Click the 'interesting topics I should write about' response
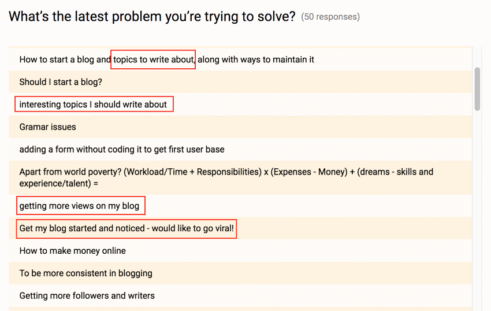 click(x=240, y=105)
